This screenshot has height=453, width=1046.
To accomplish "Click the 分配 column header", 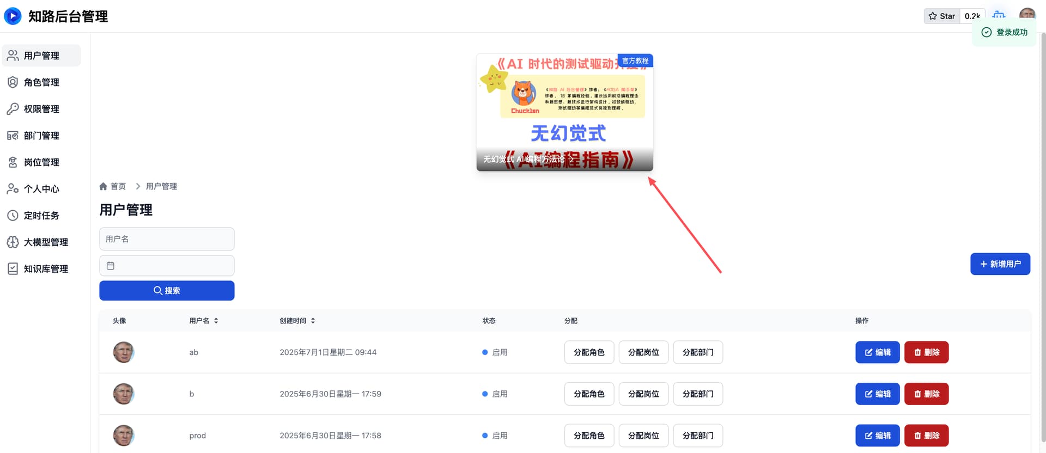I will [x=571, y=321].
